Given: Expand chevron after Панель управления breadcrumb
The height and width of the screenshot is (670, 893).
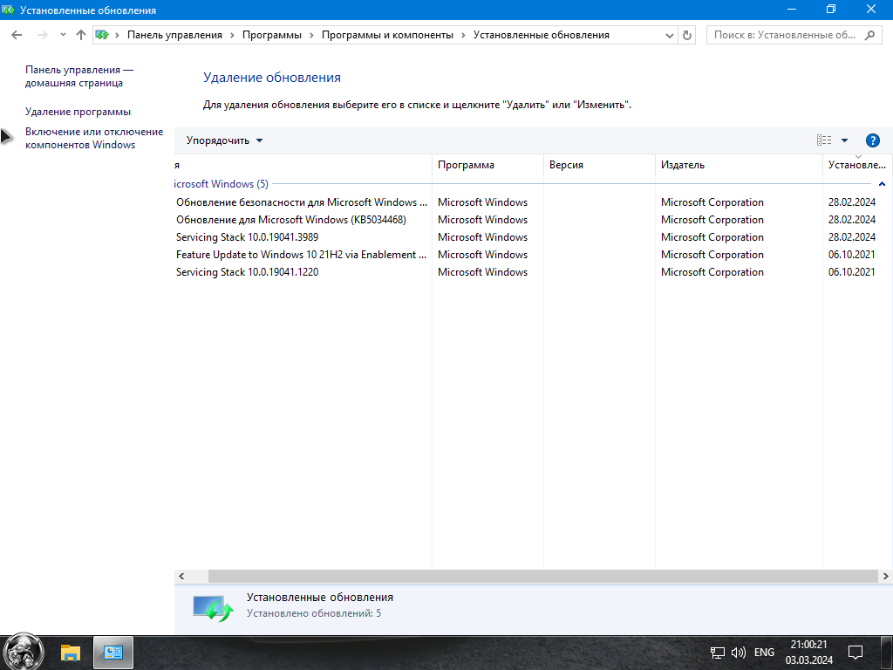Looking at the screenshot, I should coord(232,35).
